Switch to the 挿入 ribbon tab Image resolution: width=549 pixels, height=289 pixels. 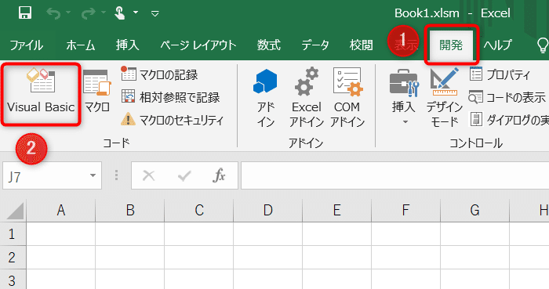(x=127, y=45)
